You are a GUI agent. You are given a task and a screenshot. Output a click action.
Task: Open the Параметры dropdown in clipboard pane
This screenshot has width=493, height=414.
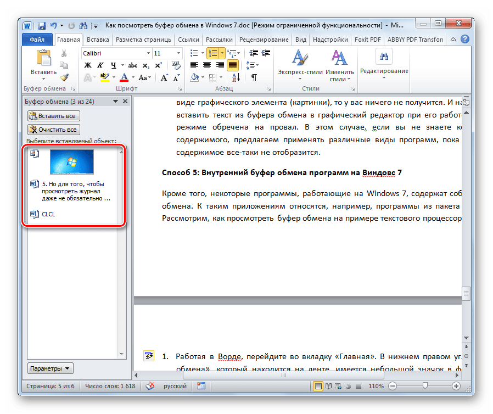pyautogui.click(x=51, y=368)
